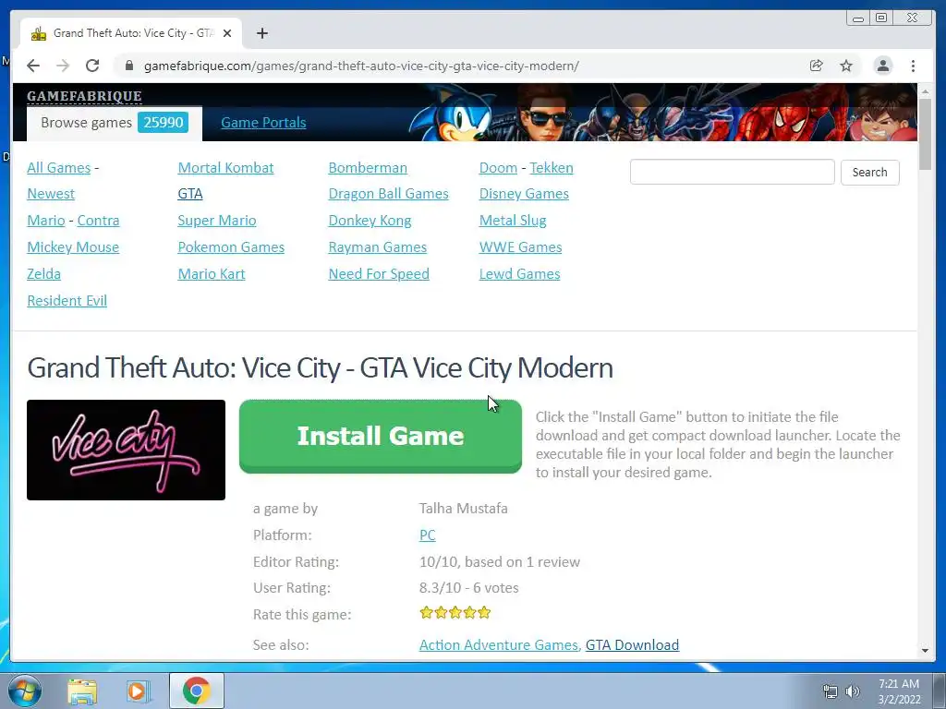The image size is (946, 709).
Task: Open Metal Slug link
Action: 513,221
